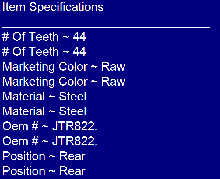Select the second 'Material ~ Steel' line
220x179 pixels.
coord(44,111)
